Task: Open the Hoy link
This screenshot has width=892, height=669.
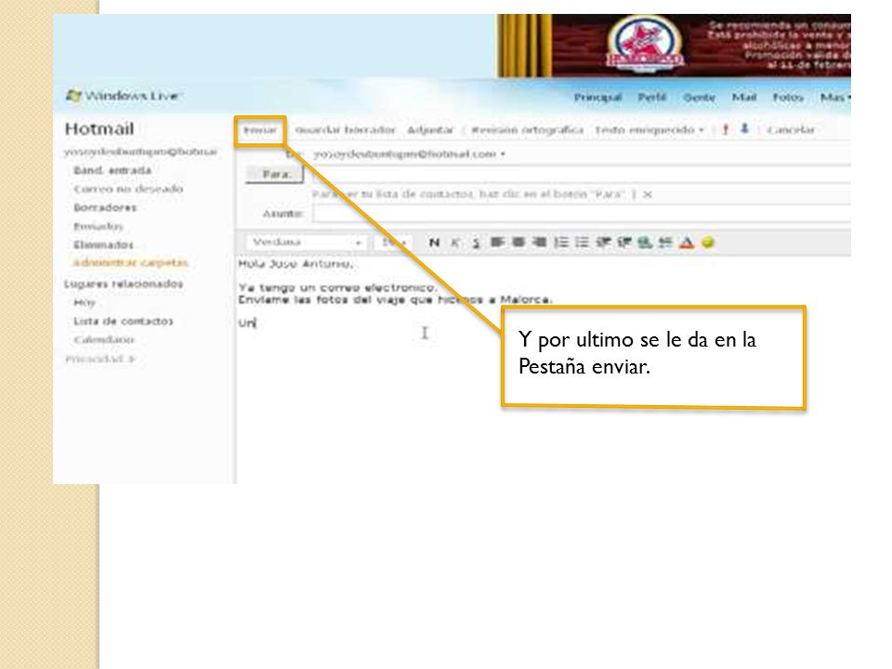Action: 85,303
